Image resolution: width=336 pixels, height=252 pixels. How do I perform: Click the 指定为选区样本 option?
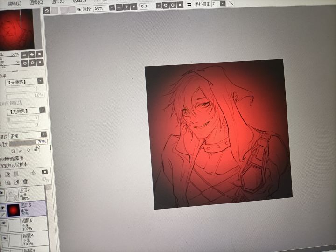tap(14, 165)
